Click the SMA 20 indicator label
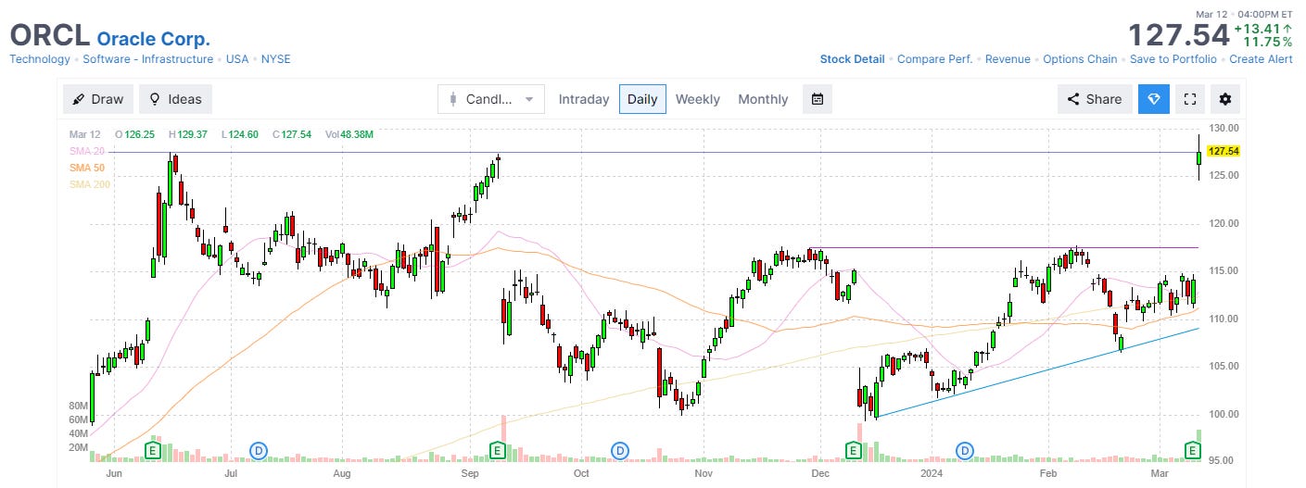Image resolution: width=1306 pixels, height=488 pixels. (85, 151)
